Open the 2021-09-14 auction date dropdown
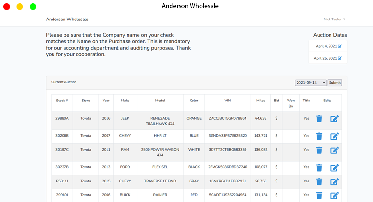Image resolution: width=373 pixels, height=202 pixels. tap(310, 82)
